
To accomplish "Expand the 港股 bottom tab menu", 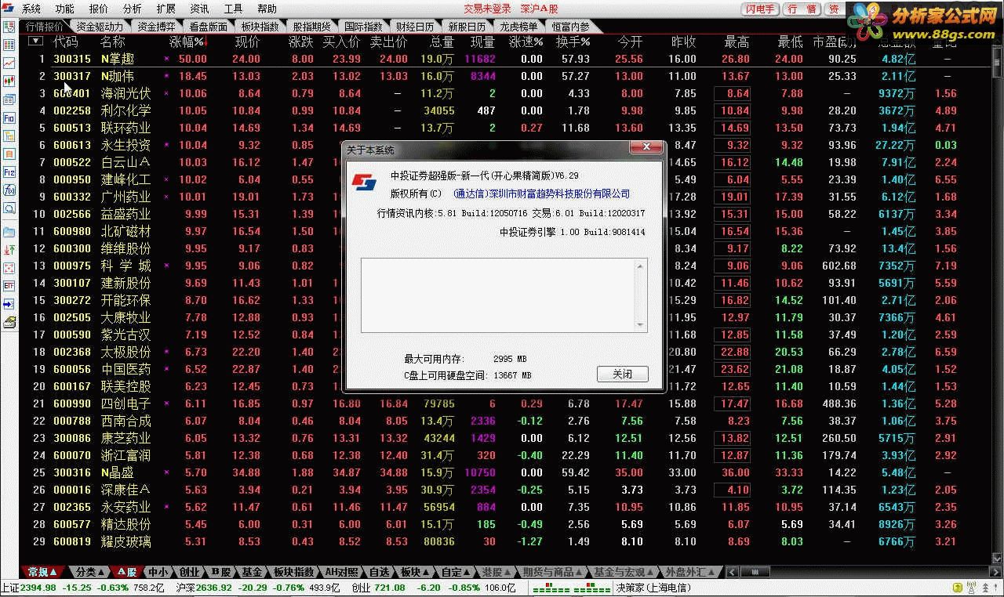I will click(507, 573).
